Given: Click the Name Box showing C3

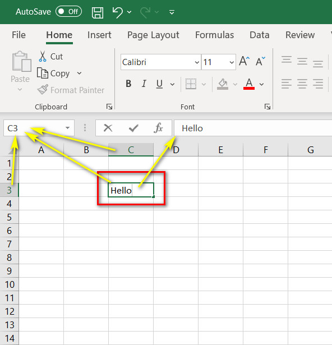Looking at the screenshot, I should click(33, 128).
